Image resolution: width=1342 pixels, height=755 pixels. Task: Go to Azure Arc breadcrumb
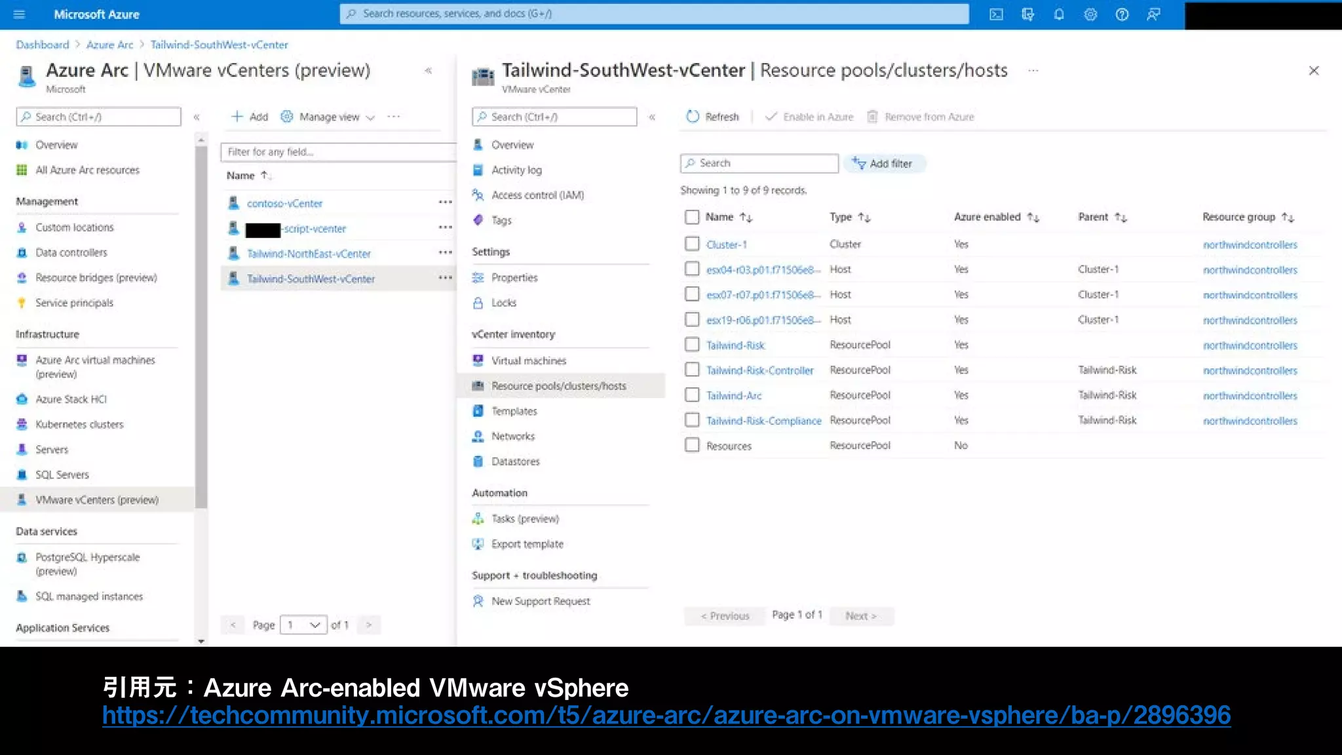pyautogui.click(x=109, y=45)
